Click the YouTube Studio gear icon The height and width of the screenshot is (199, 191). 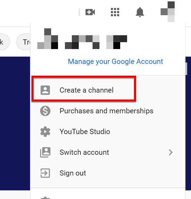45,132
